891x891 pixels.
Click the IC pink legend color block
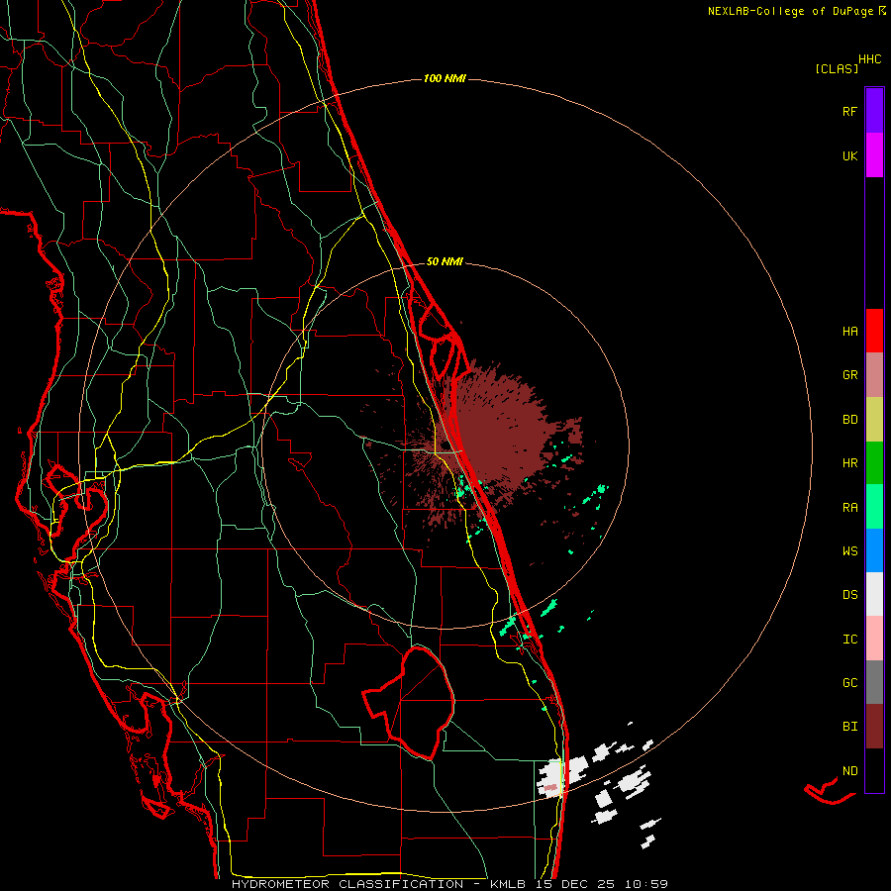coord(874,639)
